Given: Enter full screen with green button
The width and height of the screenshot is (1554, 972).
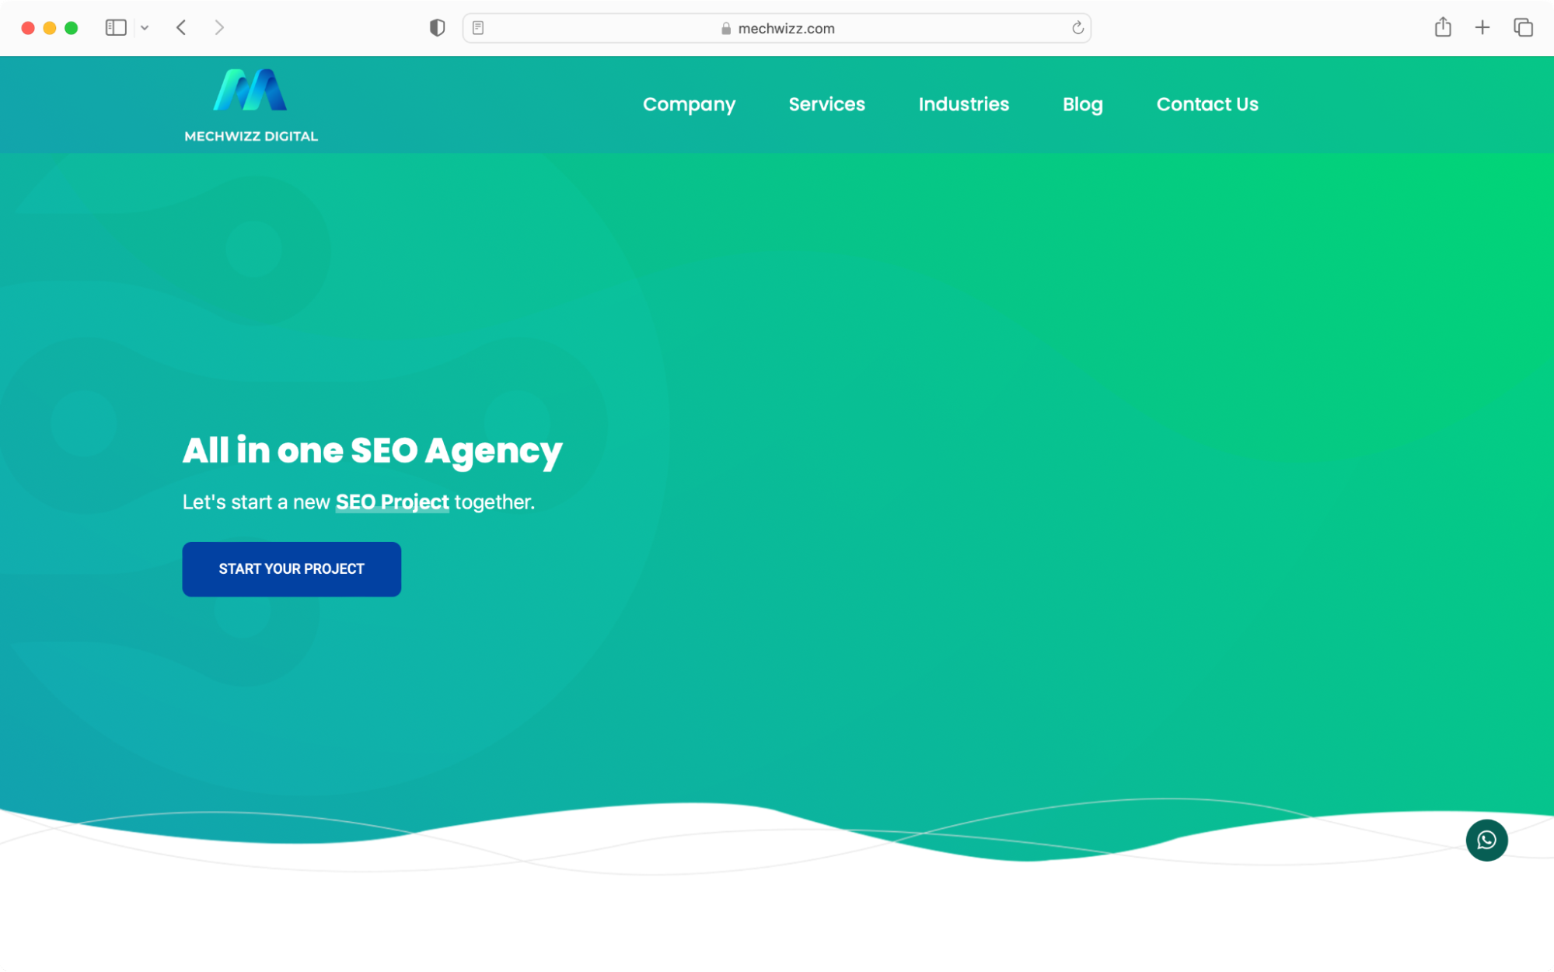Looking at the screenshot, I should pos(72,28).
